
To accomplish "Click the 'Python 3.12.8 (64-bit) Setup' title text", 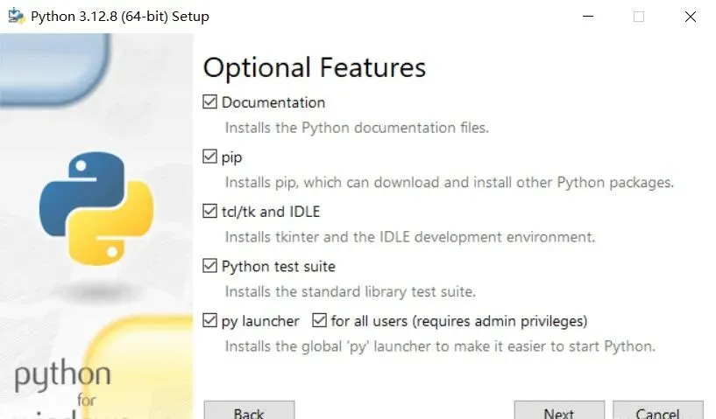I will [x=119, y=17].
